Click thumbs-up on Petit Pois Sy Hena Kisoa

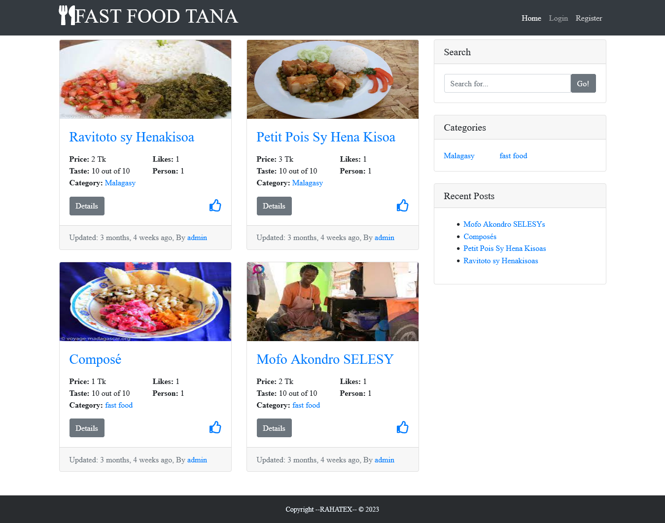(x=402, y=206)
